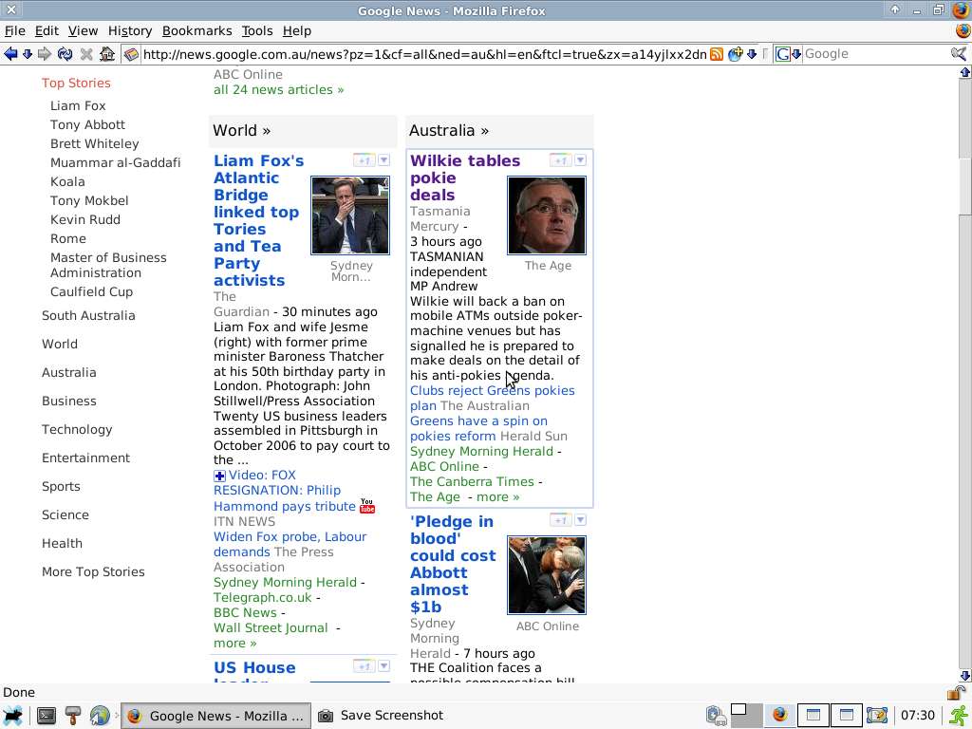Open the Help menu

point(297,31)
